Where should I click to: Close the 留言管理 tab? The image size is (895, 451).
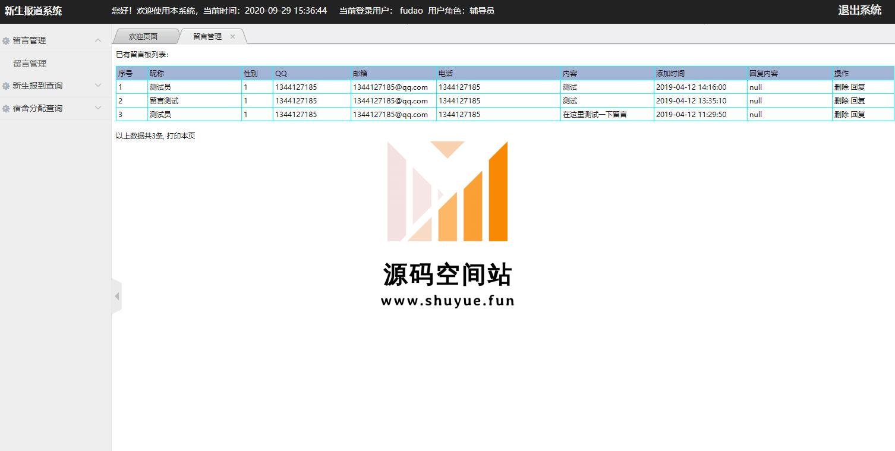point(232,36)
